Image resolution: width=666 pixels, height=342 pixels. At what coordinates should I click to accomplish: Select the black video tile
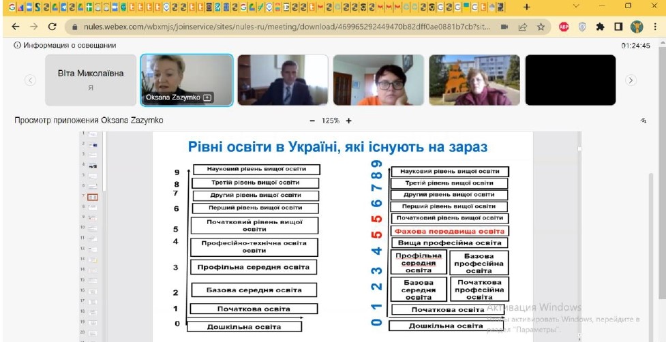point(571,80)
